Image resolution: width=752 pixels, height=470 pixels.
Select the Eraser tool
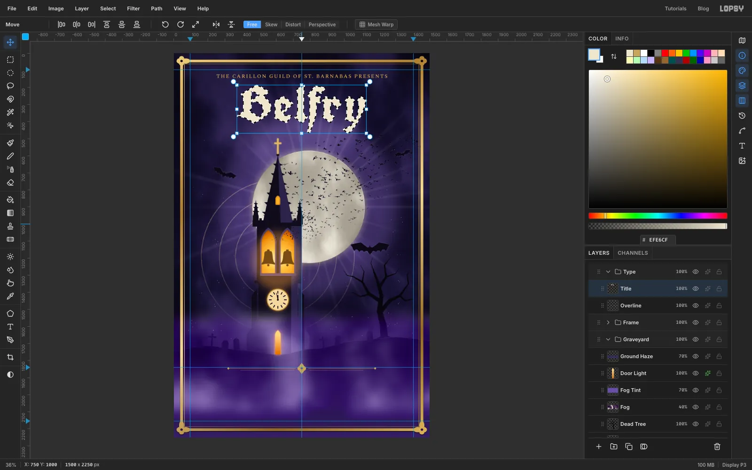10,182
